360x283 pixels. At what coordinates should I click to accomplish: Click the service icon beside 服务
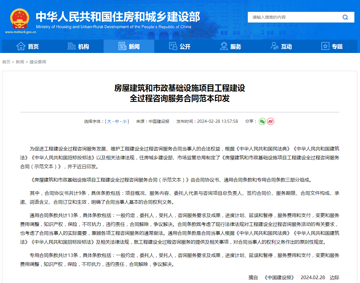pyautogui.click(x=224, y=46)
